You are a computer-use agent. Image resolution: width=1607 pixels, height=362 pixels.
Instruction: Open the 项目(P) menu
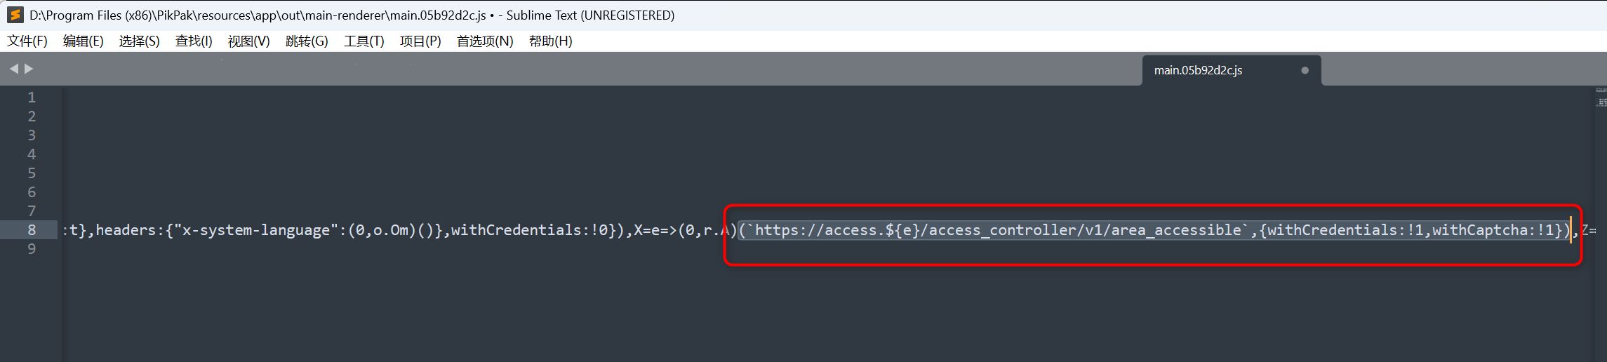[420, 41]
